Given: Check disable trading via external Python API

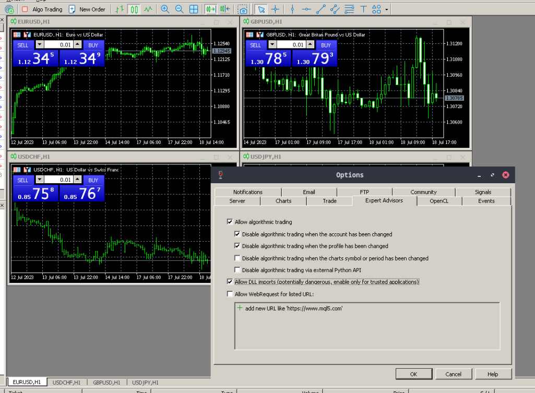Looking at the screenshot, I should tap(237, 270).
